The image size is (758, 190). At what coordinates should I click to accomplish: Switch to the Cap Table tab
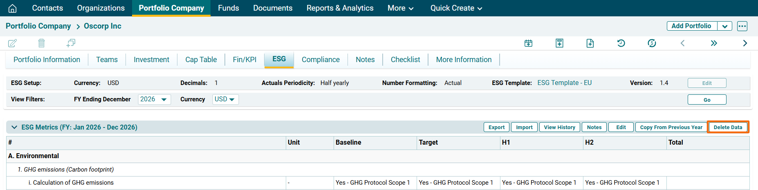(x=201, y=60)
